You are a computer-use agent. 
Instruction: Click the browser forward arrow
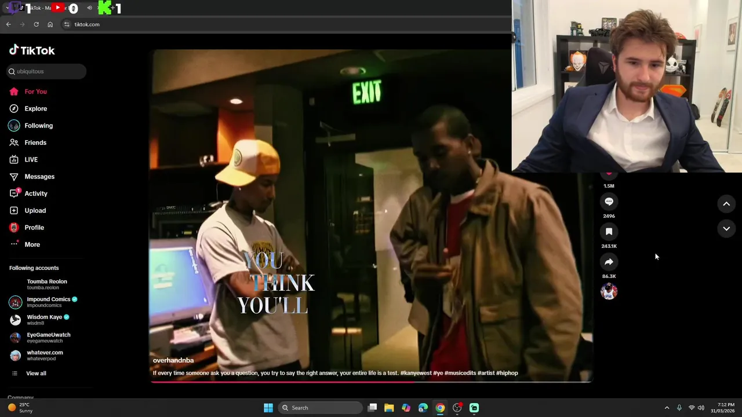coord(22,24)
